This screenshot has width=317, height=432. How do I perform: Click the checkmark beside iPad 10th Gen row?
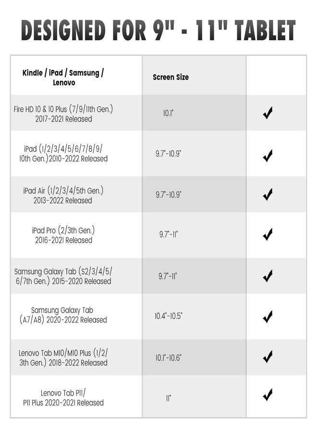(x=268, y=155)
